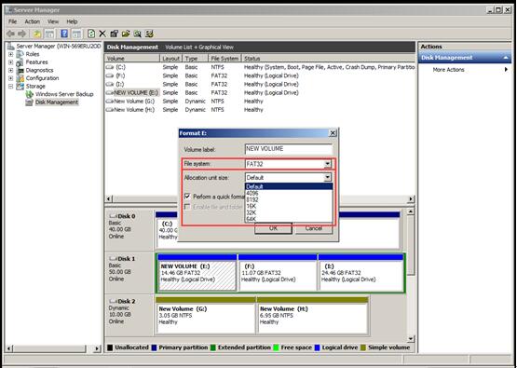Select the NEW VOLUME (E:) partition block

(x=197, y=272)
